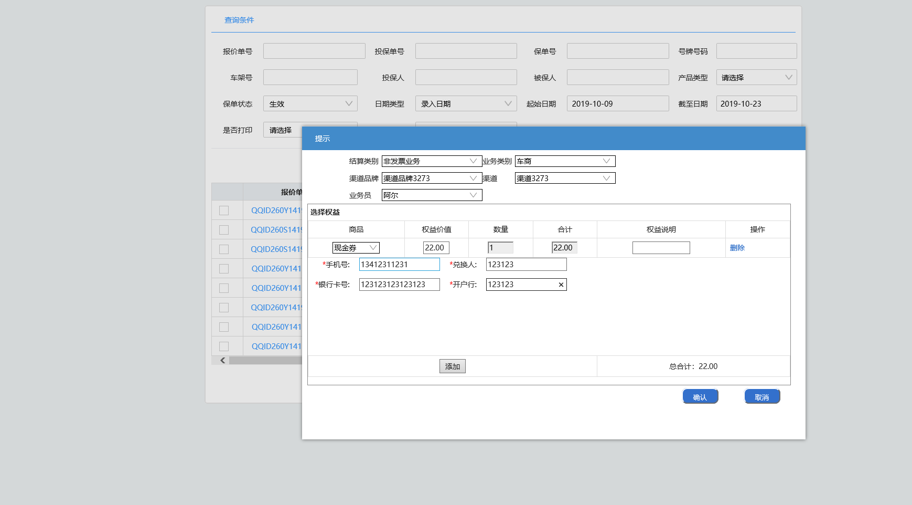The image size is (912, 505).
Task: Click the 确认 button
Action: click(x=700, y=397)
